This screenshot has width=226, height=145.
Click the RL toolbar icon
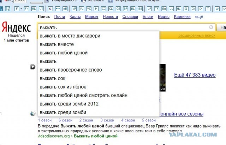point(34,9)
